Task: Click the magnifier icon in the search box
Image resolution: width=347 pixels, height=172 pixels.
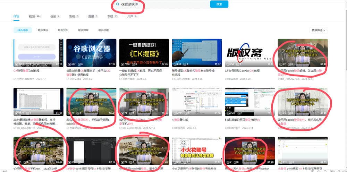Action: 118,4
